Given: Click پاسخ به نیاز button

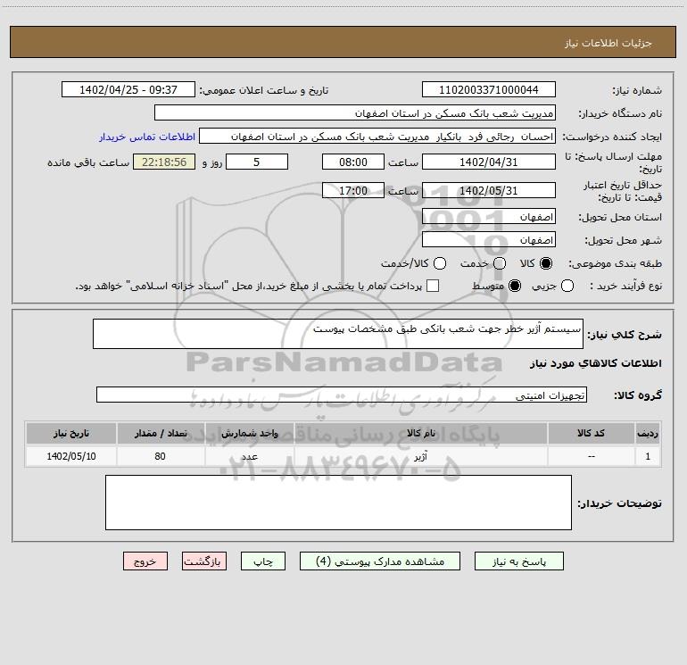Looking at the screenshot, I should [x=518, y=561].
